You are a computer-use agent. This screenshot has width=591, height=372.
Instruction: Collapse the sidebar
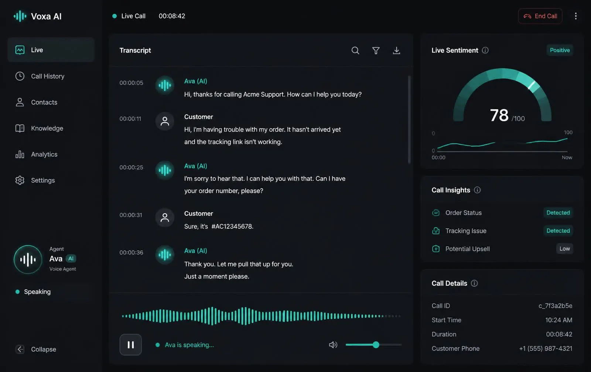pyautogui.click(x=36, y=349)
